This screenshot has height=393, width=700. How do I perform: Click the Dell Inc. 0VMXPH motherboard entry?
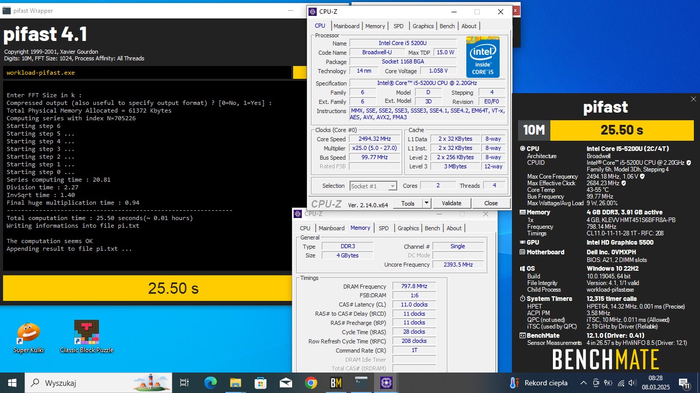611,252
